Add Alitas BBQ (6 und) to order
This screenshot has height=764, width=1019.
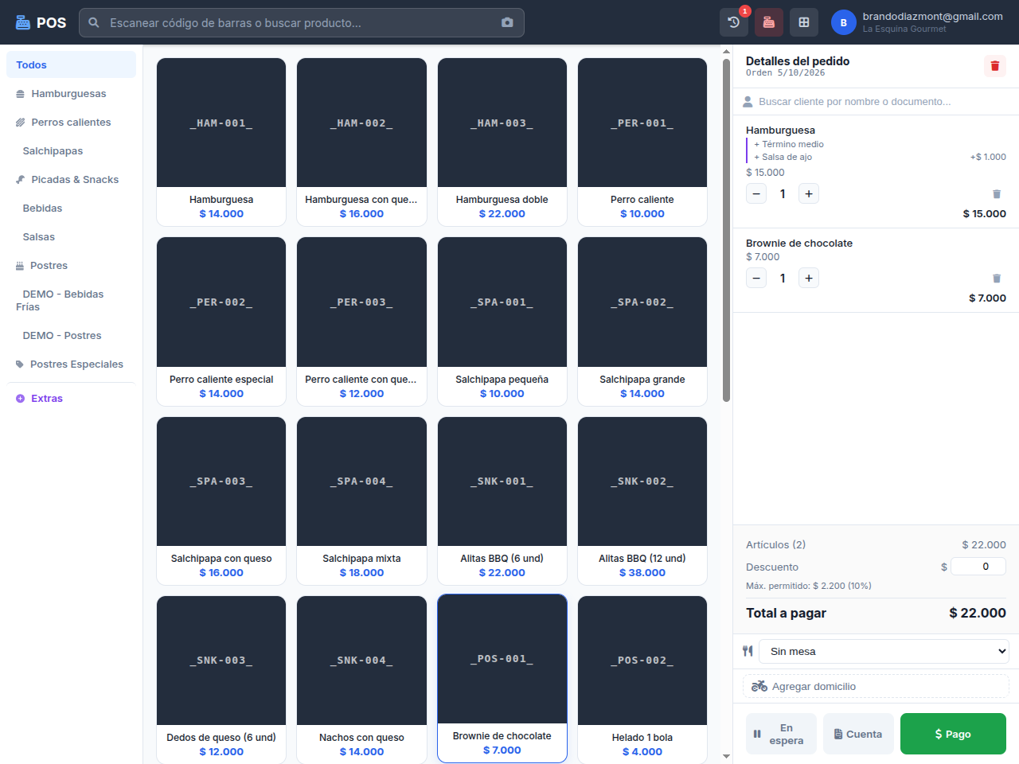502,501
